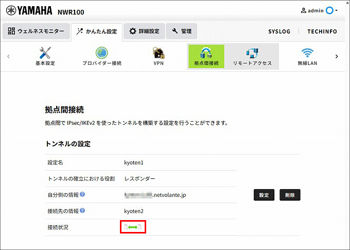Select the プロバイダー接続 globe icon

pos(102,53)
